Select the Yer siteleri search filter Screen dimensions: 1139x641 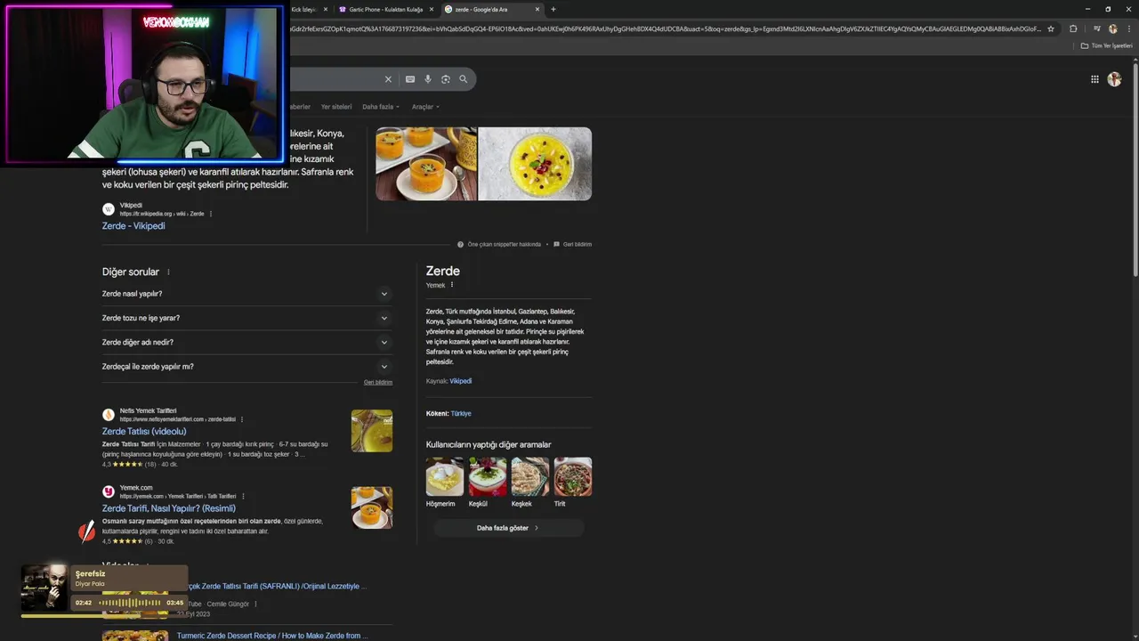click(x=336, y=107)
